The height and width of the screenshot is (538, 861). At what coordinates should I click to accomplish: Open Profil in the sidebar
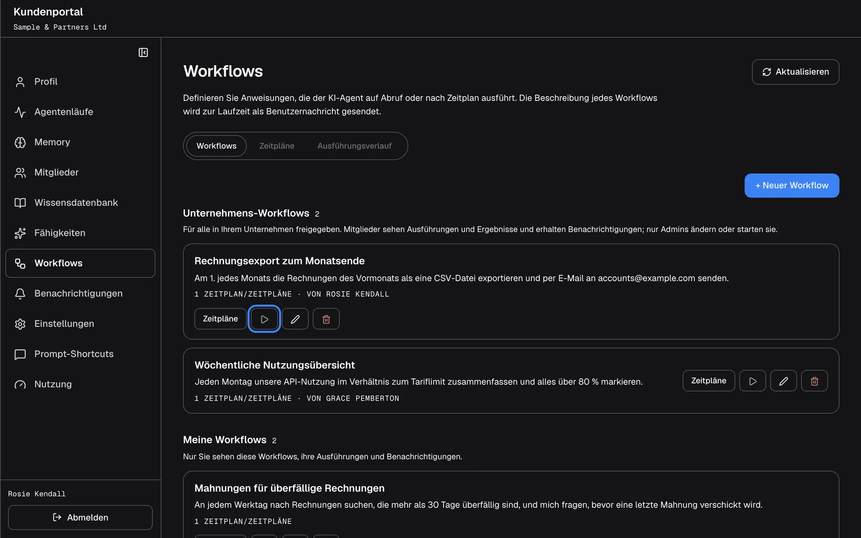click(80, 82)
